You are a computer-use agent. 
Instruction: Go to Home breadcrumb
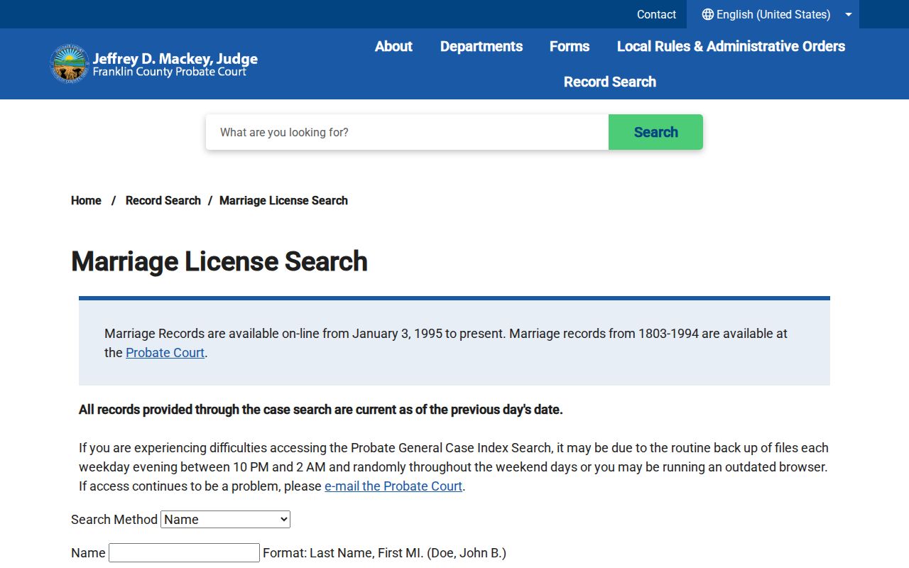pos(86,201)
